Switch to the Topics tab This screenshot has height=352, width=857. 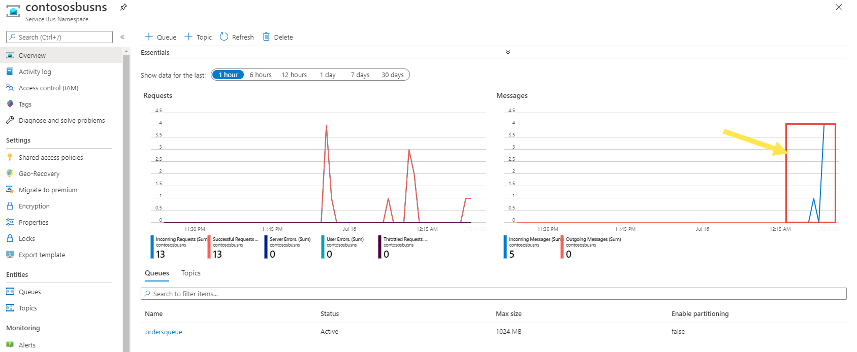(x=191, y=273)
